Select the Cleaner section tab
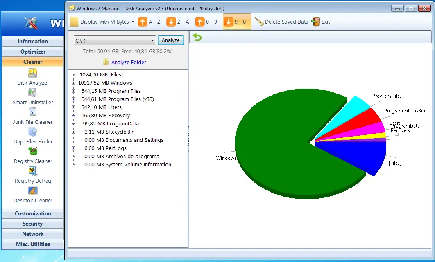This screenshot has height=262, width=435. click(x=33, y=62)
